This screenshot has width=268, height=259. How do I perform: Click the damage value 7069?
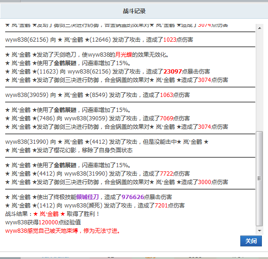coord(167,118)
